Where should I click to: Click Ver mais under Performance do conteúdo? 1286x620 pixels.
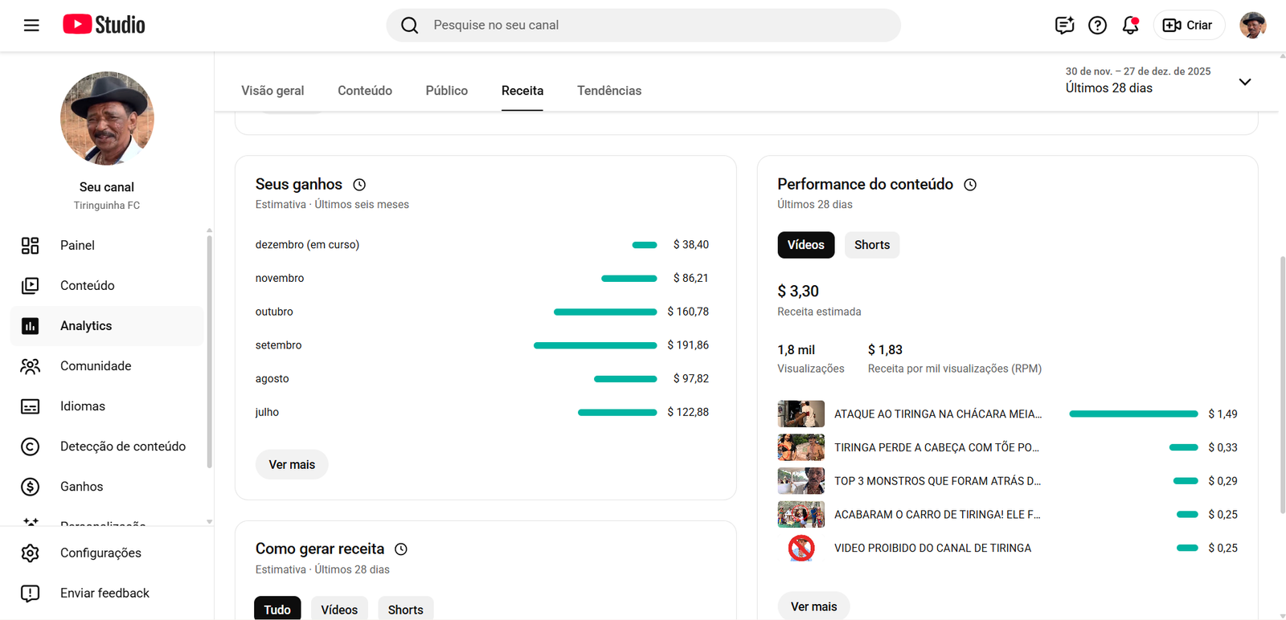(x=814, y=606)
